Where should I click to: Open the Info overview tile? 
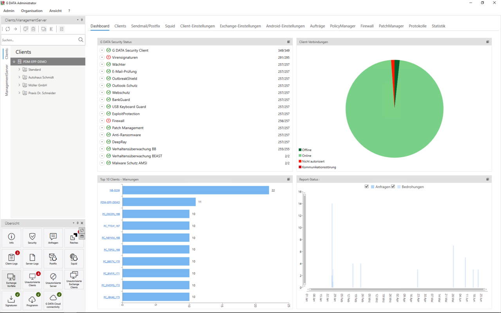pyautogui.click(x=11, y=238)
